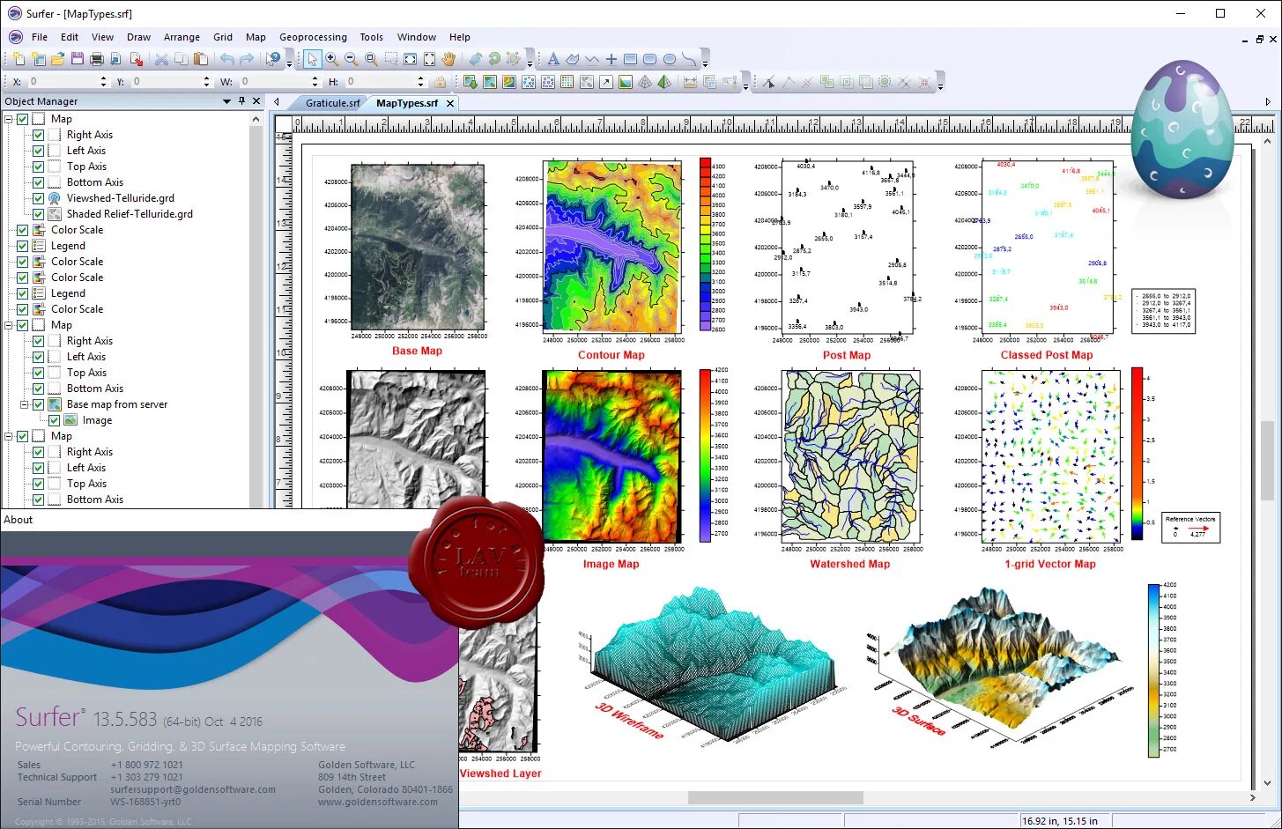This screenshot has width=1282, height=829.
Task: Toggle visibility of Base map from server
Action: [39, 404]
